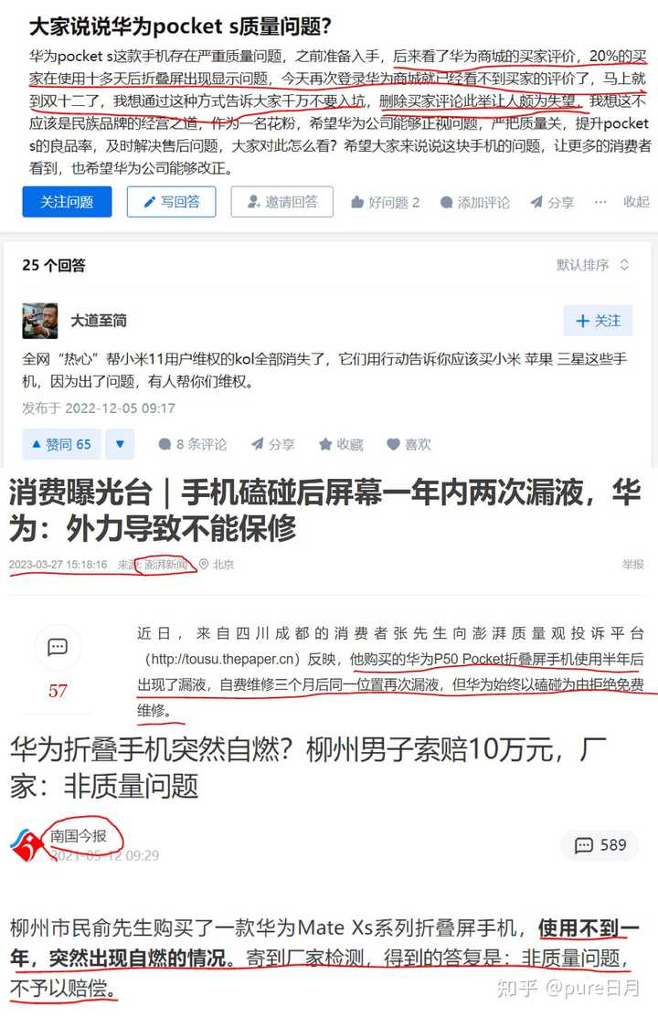This screenshot has width=658, height=1017.
Task: Collapse the question with 收起
Action: (636, 202)
